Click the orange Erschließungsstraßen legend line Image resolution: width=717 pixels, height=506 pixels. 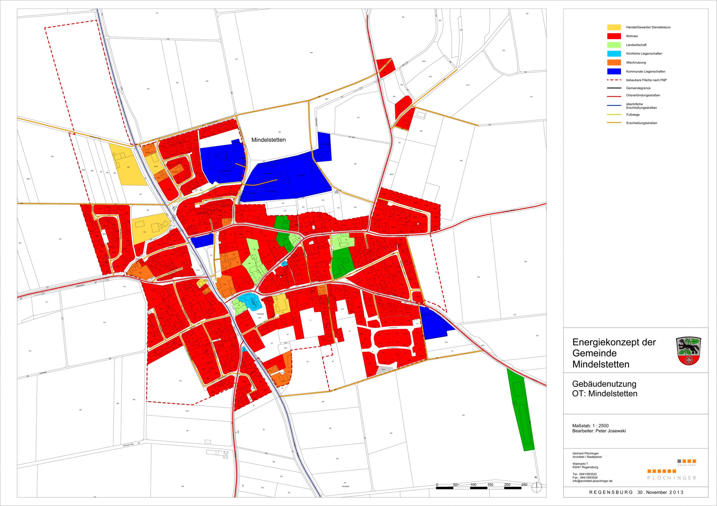pyautogui.click(x=614, y=123)
